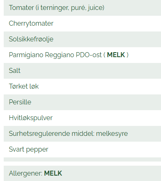Click the Surhetsregulerende middel row
The width and height of the screenshot is (161, 181).
82,134
